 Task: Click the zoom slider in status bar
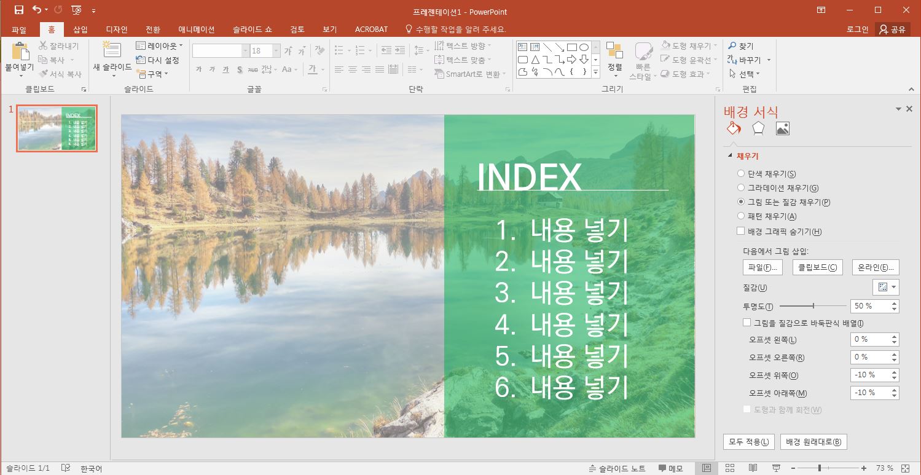pyautogui.click(x=828, y=468)
